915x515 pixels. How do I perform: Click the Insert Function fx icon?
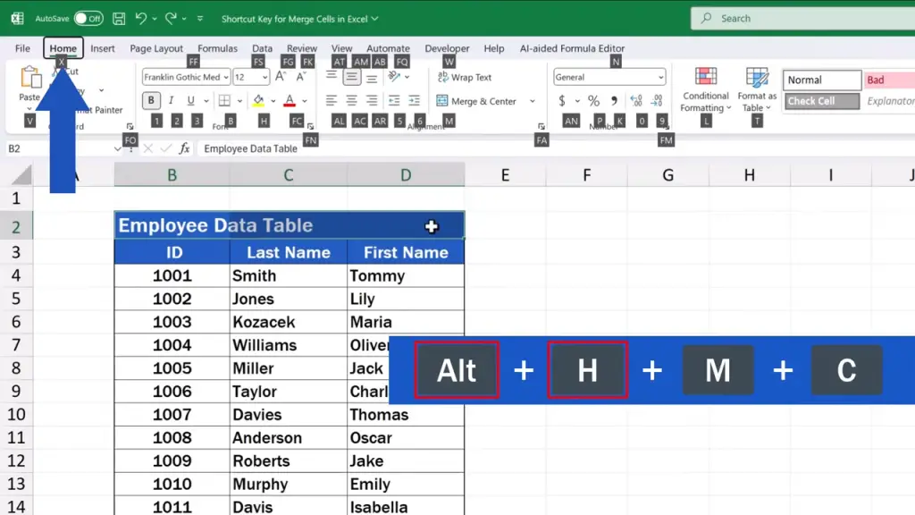click(184, 148)
